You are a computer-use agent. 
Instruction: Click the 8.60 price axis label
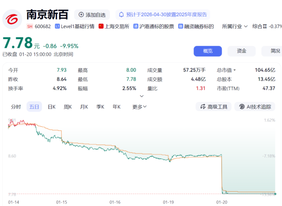click(x=12, y=156)
